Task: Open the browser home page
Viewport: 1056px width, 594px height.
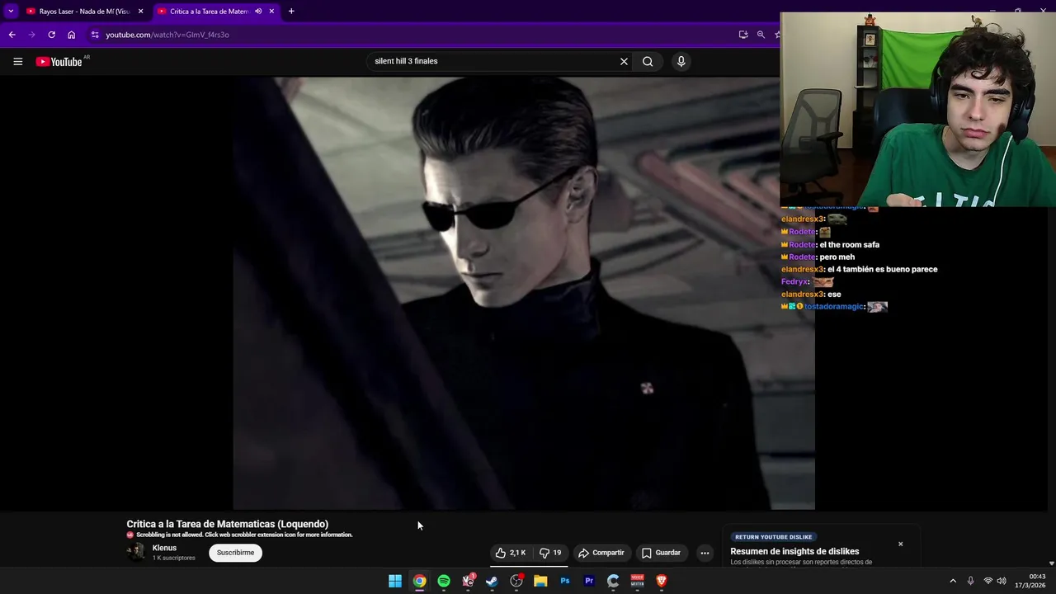Action: point(72,35)
